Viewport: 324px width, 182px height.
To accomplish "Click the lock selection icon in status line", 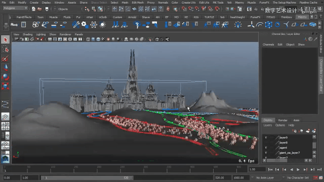I will point(168,9).
